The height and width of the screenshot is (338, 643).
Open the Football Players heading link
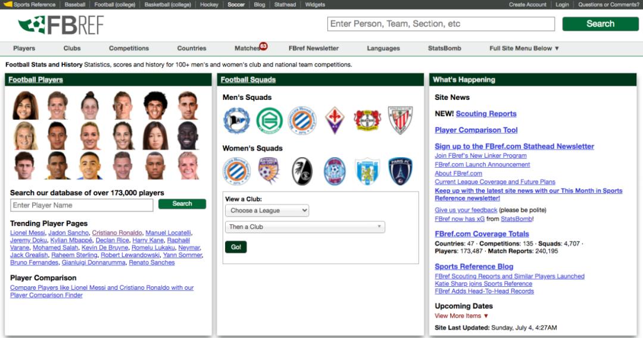36,80
